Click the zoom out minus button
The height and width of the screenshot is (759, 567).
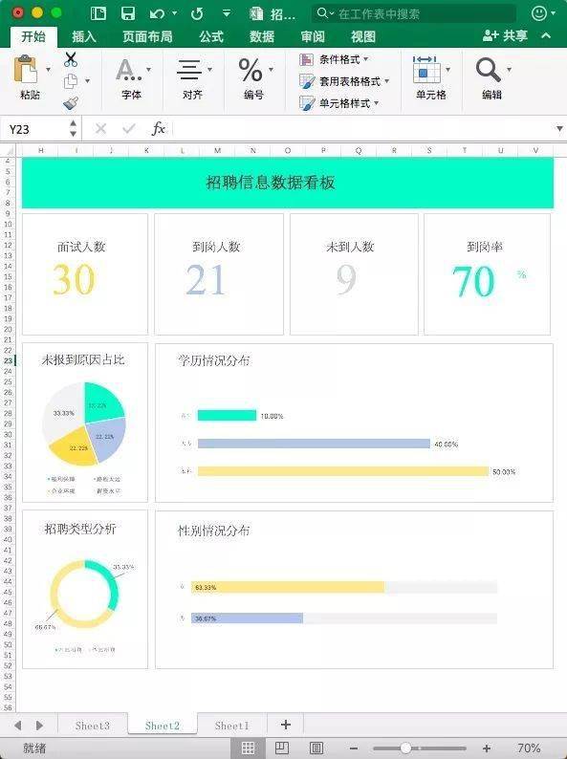354,748
